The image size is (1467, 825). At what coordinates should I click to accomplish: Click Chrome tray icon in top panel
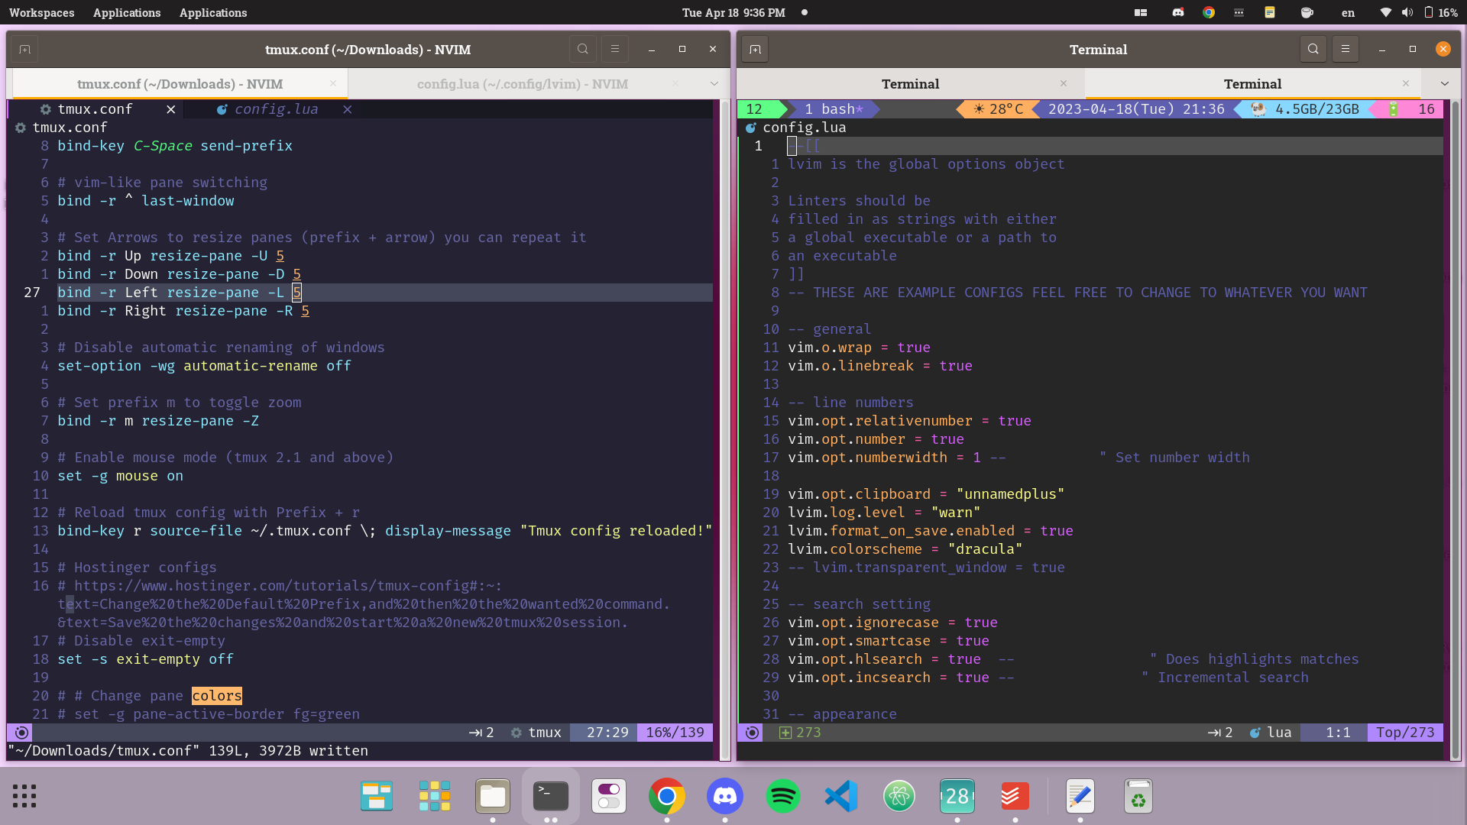1209,12
